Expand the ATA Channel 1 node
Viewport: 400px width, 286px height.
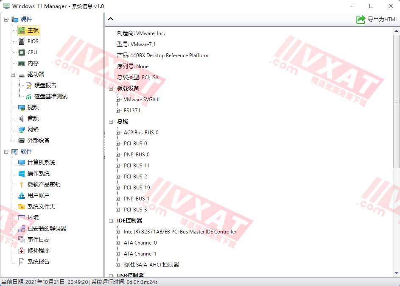click(x=118, y=254)
